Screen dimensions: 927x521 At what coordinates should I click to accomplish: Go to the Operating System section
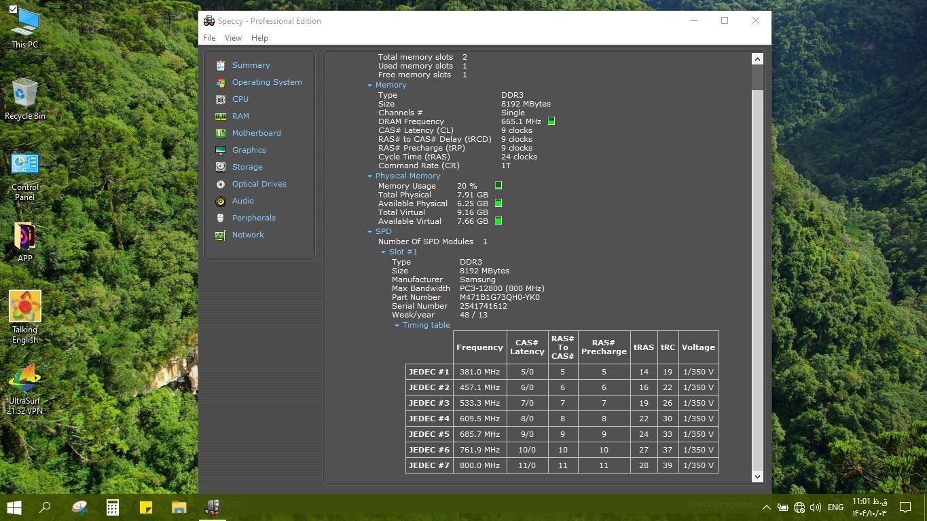(266, 82)
